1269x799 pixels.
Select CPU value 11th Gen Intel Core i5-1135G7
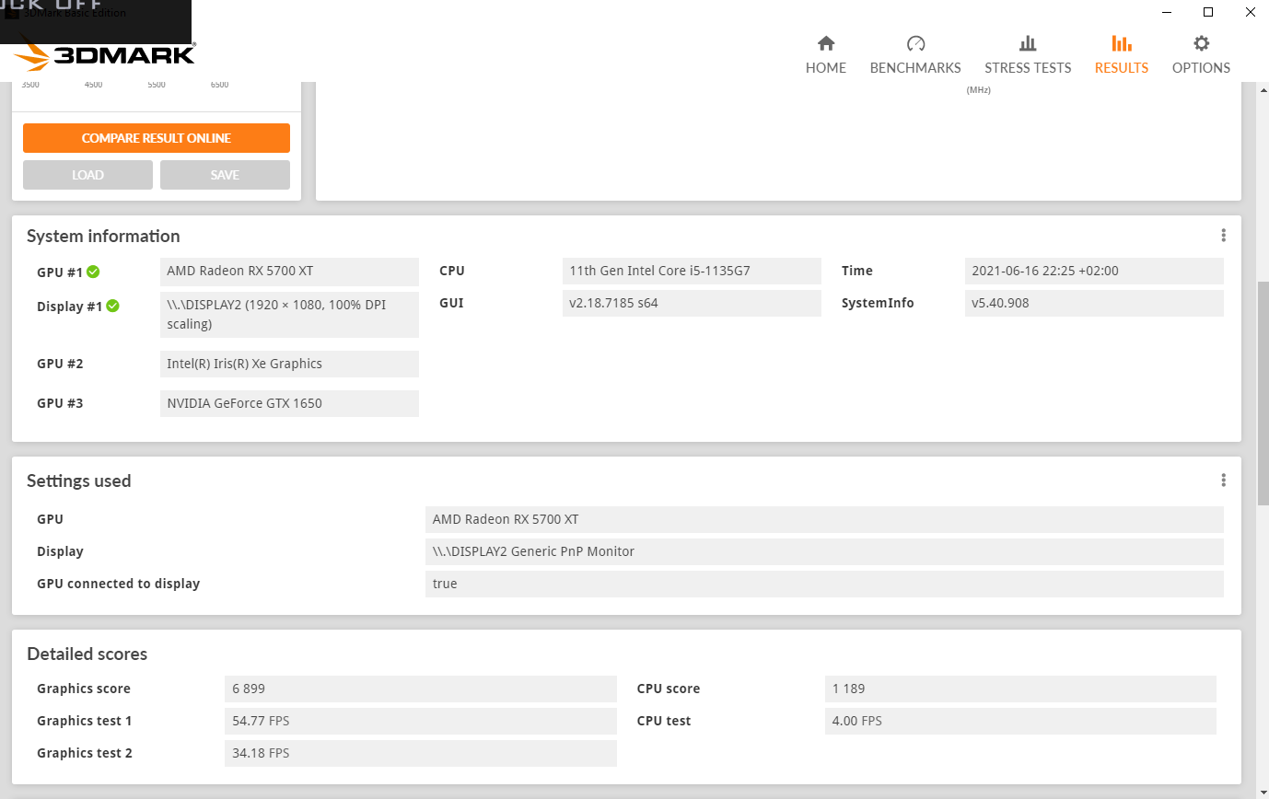point(692,271)
